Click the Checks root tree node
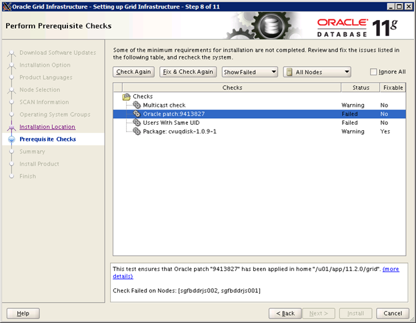This screenshot has height=323, width=416. 143,96
